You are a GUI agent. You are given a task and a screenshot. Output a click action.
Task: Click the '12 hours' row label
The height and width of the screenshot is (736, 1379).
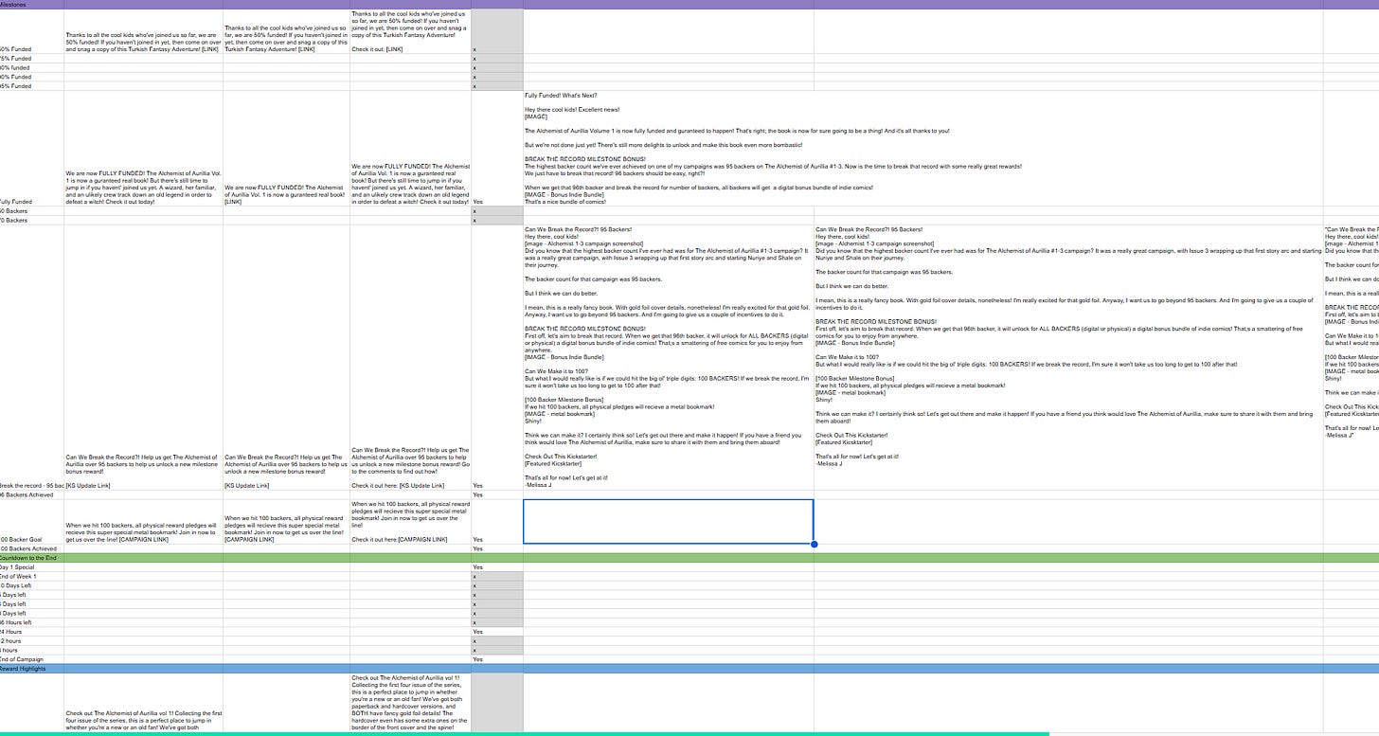[x=11, y=641]
